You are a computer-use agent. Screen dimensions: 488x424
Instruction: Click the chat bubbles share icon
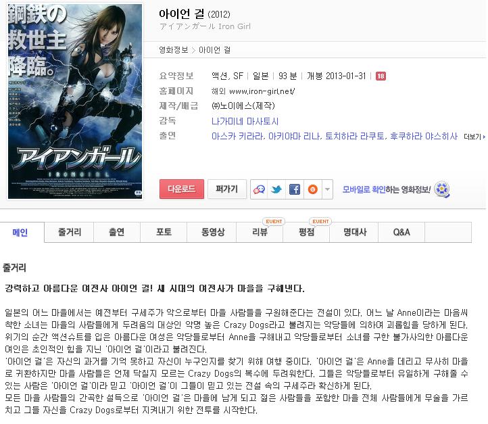pyautogui.click(x=259, y=189)
